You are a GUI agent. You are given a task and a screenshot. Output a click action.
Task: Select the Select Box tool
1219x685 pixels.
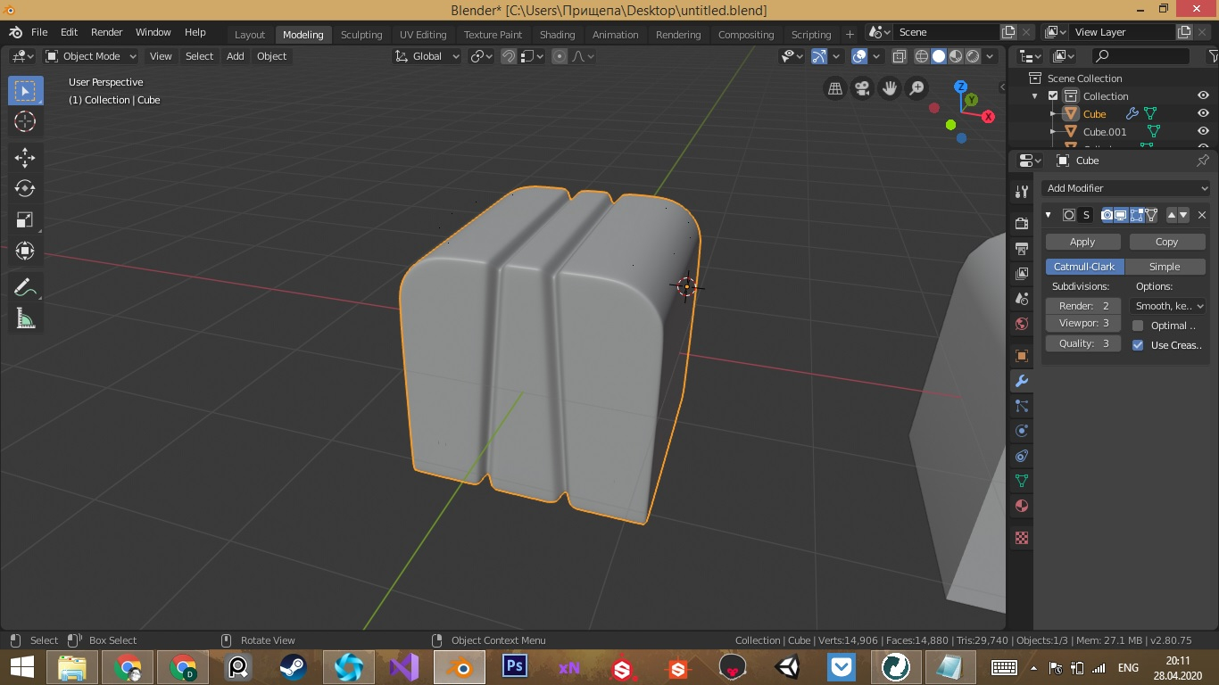point(25,91)
